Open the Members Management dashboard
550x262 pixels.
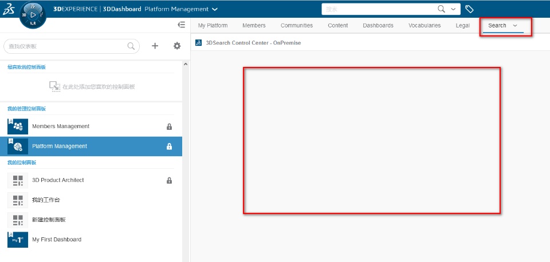tap(91, 126)
